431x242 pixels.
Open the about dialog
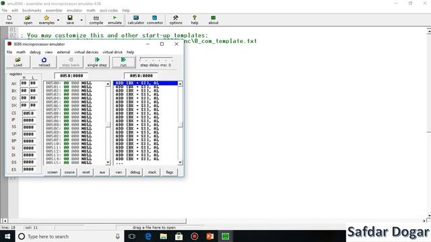coord(213,20)
